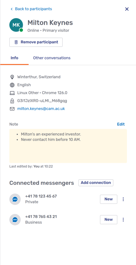The height and width of the screenshot is (265, 136).
Task: Switch to the Other conversations tab
Action: click(x=52, y=58)
